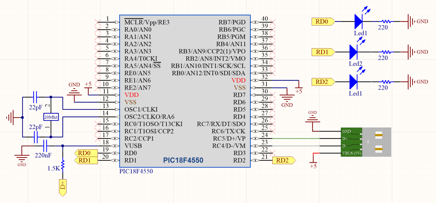This screenshot has width=436, height=203.
Task: Click pin number 1 at MCLR
Action: coord(108,19)
